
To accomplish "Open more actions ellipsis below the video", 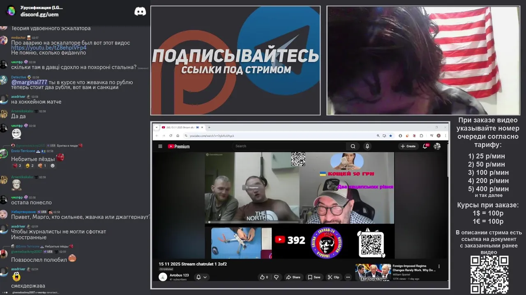I will click(348, 277).
